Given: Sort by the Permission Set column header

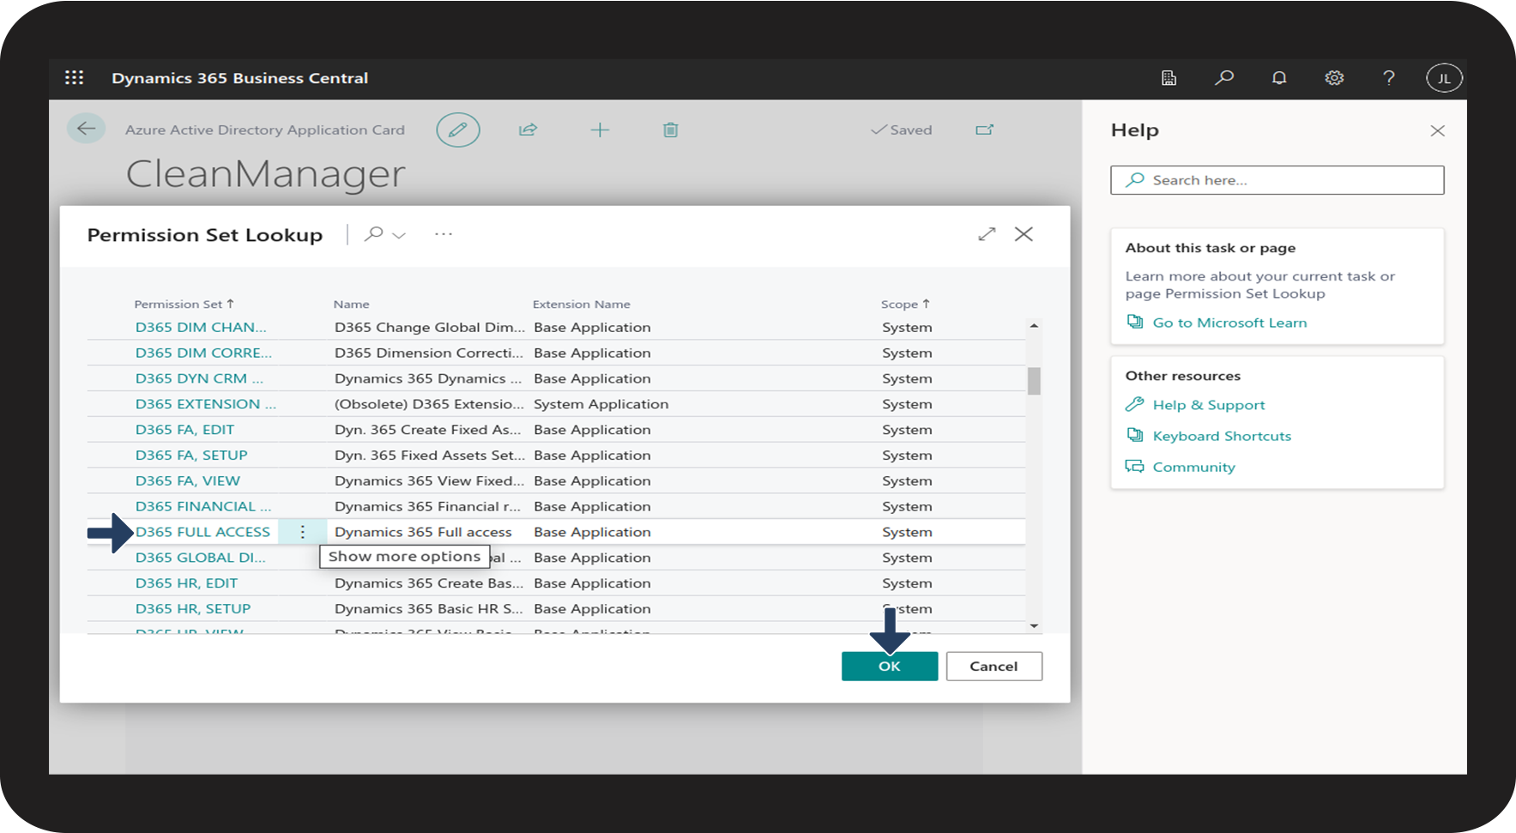Looking at the screenshot, I should click(178, 305).
